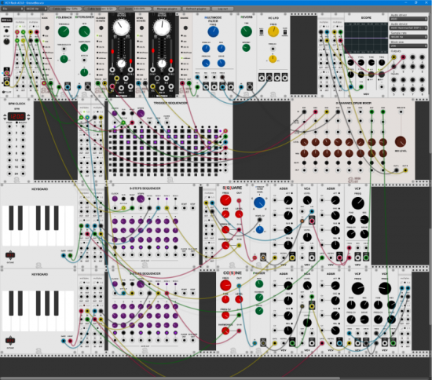Toggle third step of Trigger Sequencer row three

pos(128,142)
